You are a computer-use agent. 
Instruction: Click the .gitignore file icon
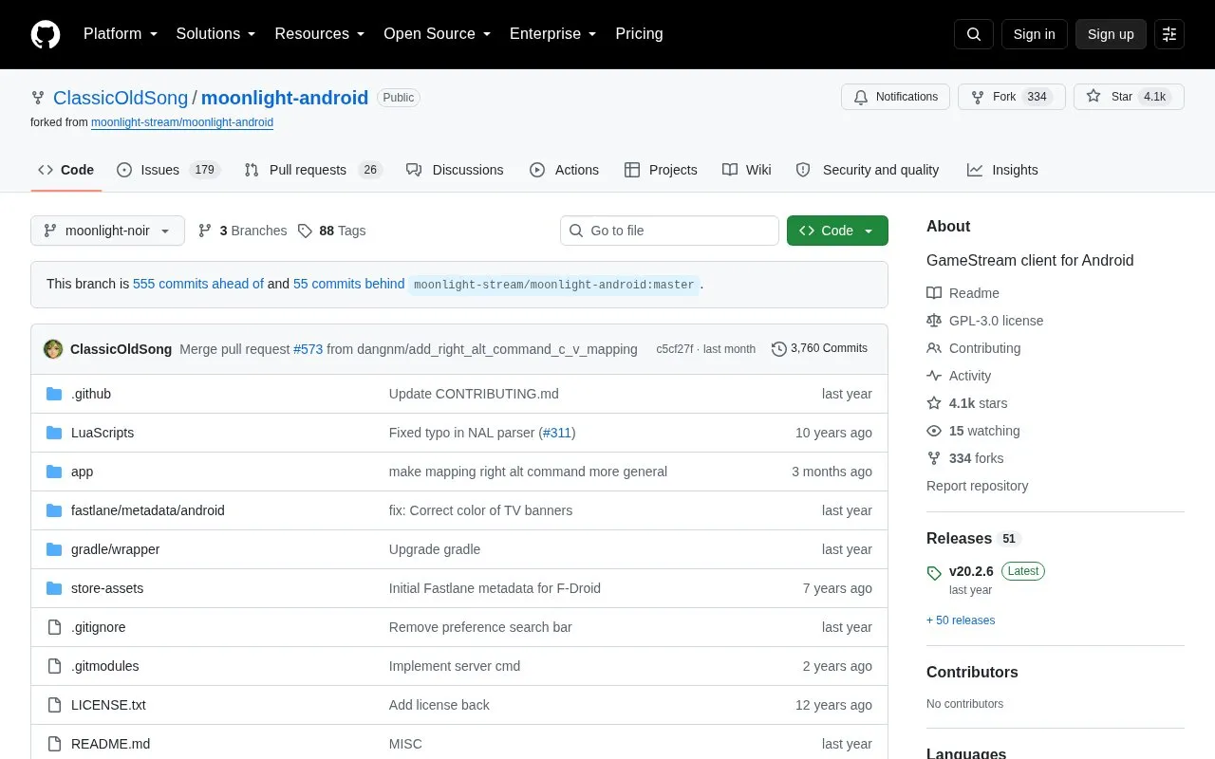click(54, 627)
